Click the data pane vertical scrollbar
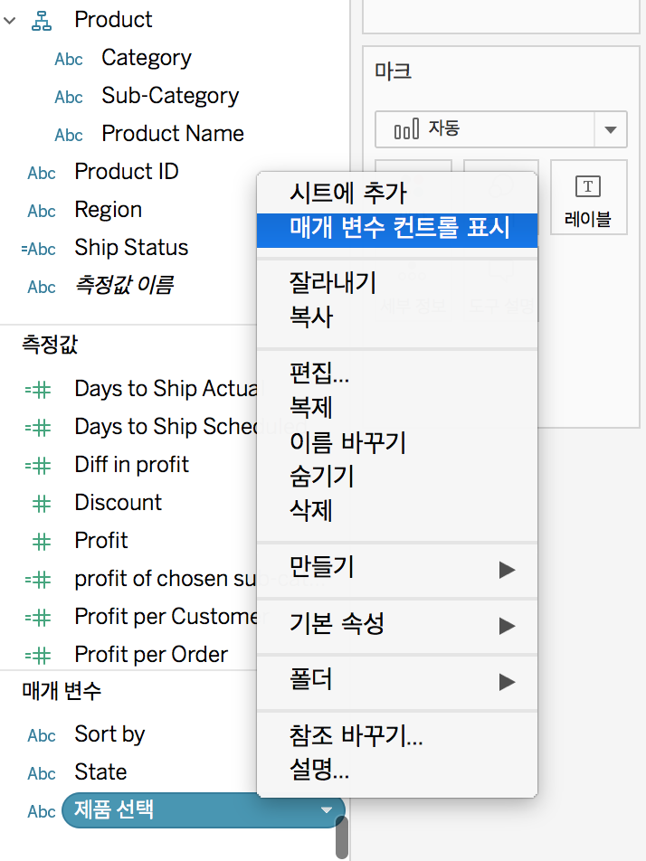The image size is (646, 861). [342, 837]
